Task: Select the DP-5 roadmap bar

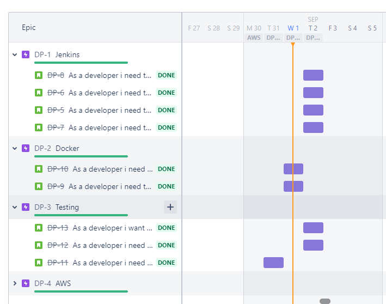Action: tap(313, 110)
